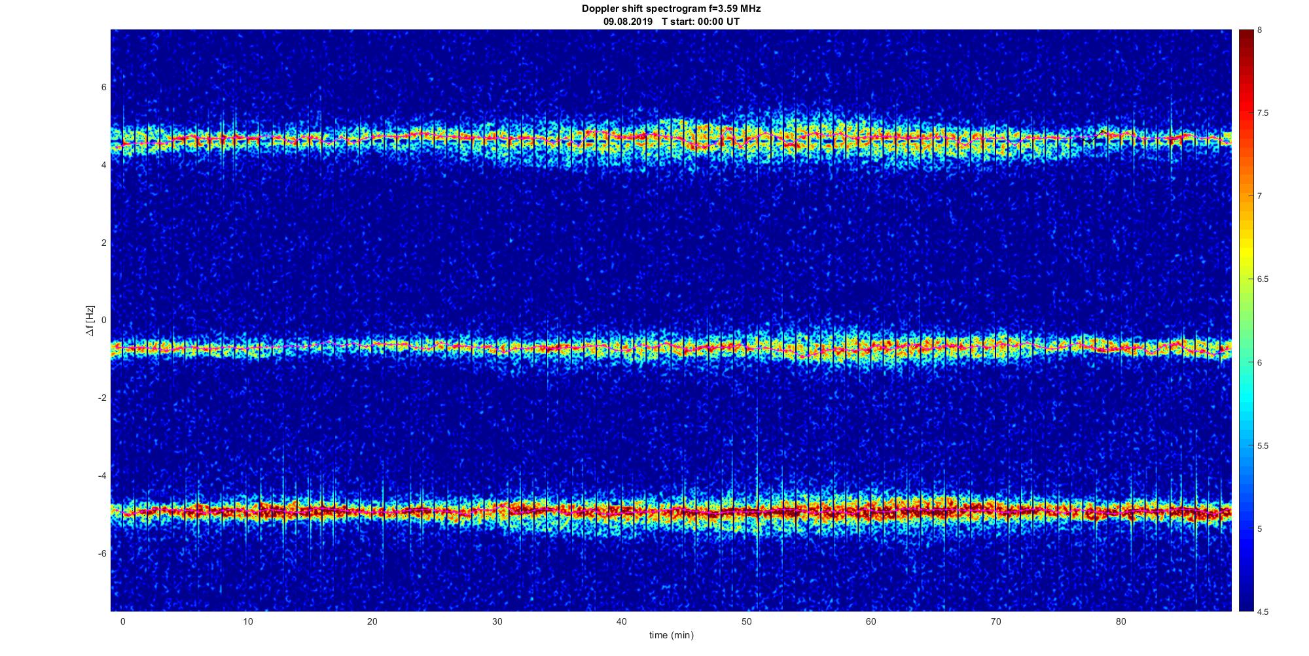Click x-axis tick label '70'

pos(995,621)
